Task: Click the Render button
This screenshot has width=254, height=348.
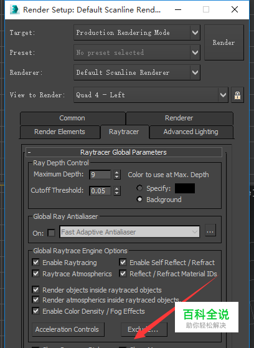Action: coord(224,42)
